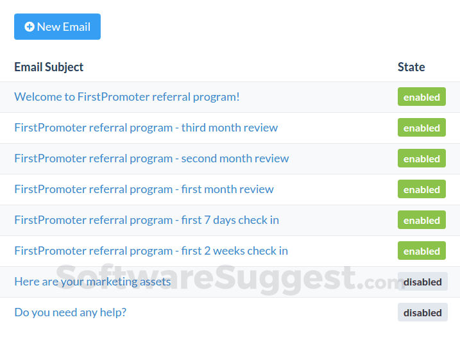Toggle disabled badge for marketing assets email

(x=422, y=282)
